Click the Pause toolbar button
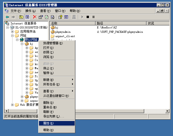The width and height of the screenshot is (173, 136). pyautogui.click(x=94, y=17)
